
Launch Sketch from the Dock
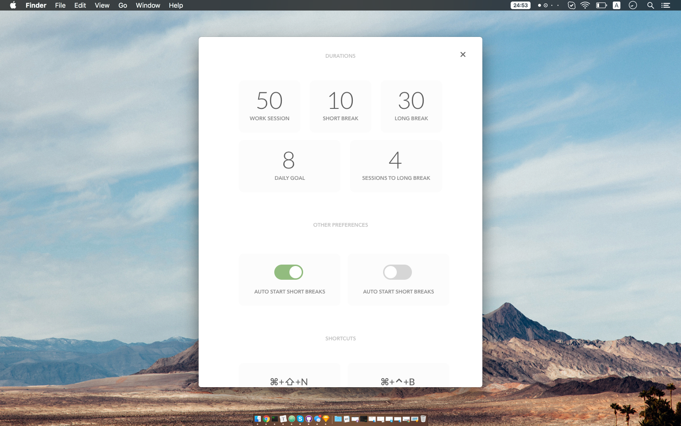[x=326, y=419]
